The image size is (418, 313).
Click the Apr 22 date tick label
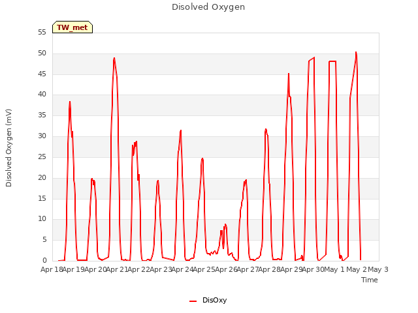[x=139, y=269]
